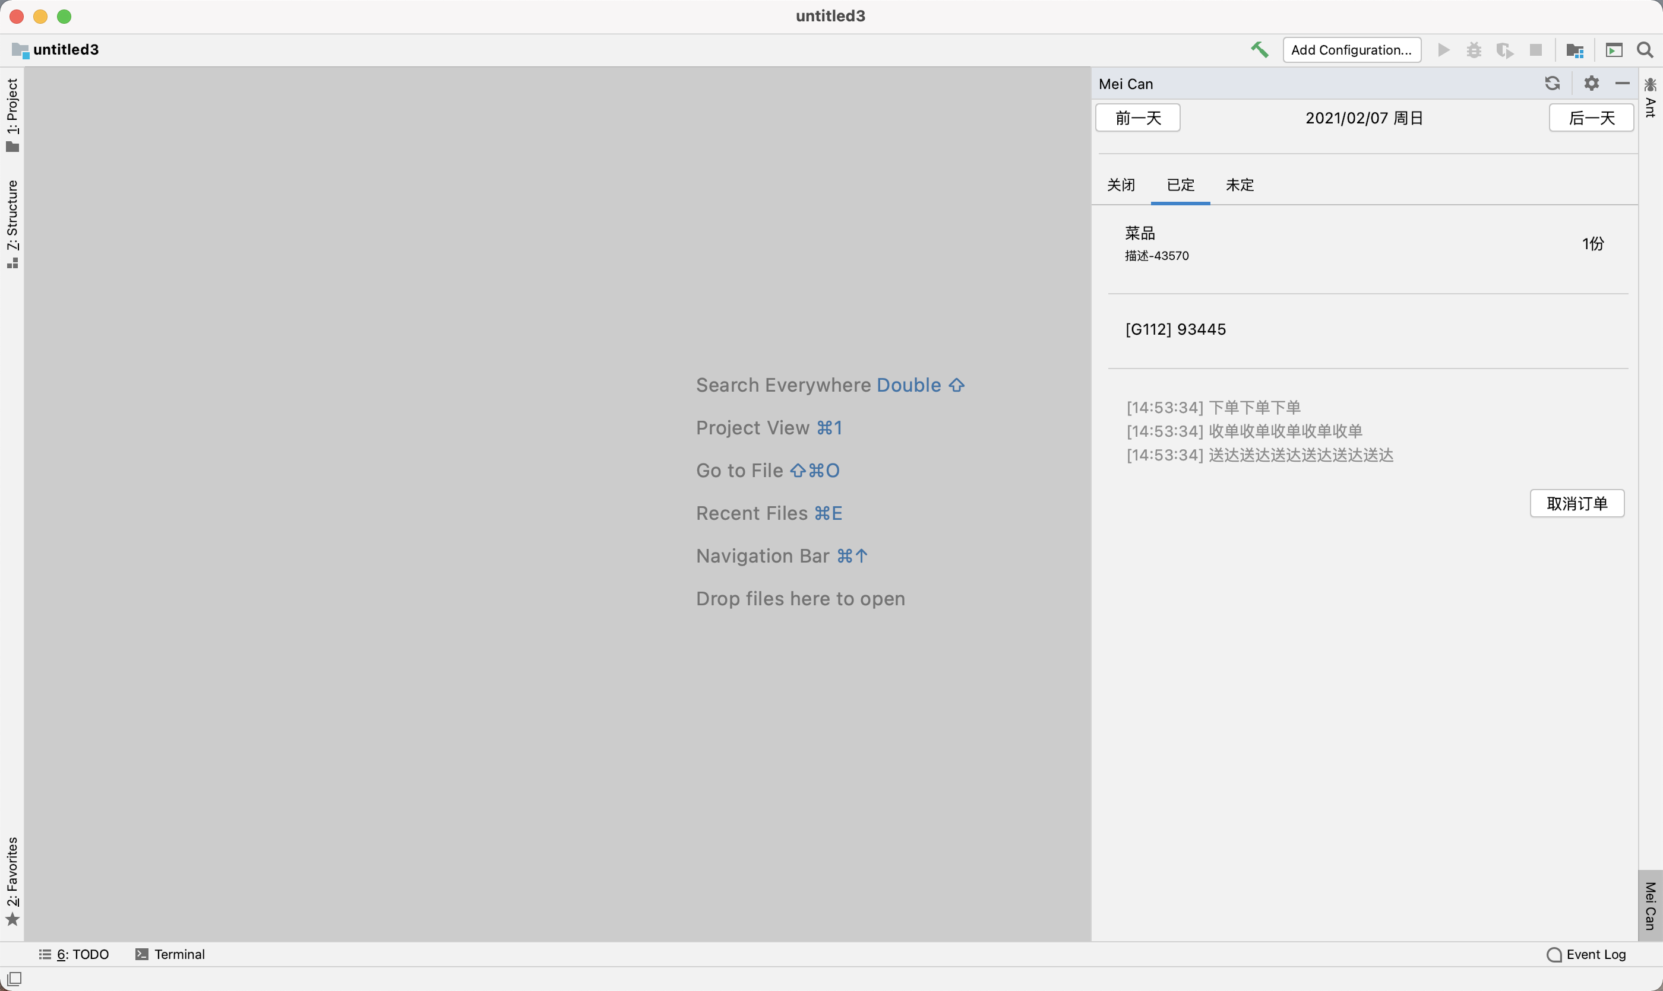Click the Run play icon
This screenshot has width=1663, height=991.
pos(1444,50)
